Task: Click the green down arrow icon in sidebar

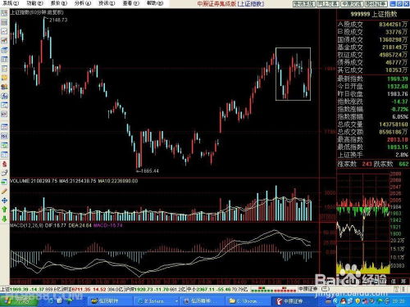Action: tap(4, 219)
